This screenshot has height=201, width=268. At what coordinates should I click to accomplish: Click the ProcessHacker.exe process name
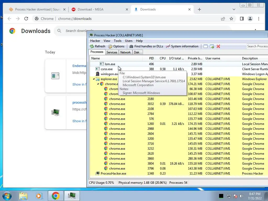(113, 174)
